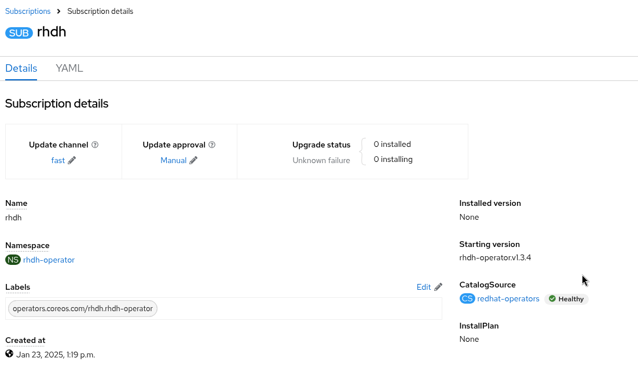Screen dimensions: 638x369
Task: Click the green Healthy status check icon
Action: coord(552,299)
